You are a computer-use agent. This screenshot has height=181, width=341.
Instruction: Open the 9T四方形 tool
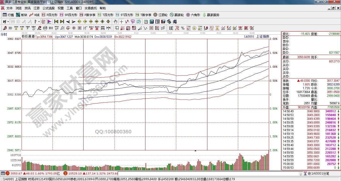(x=124, y=15)
